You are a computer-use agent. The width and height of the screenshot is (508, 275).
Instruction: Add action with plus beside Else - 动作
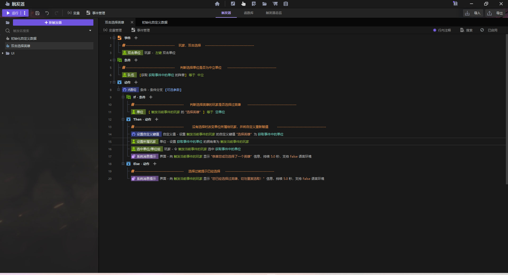155,164
